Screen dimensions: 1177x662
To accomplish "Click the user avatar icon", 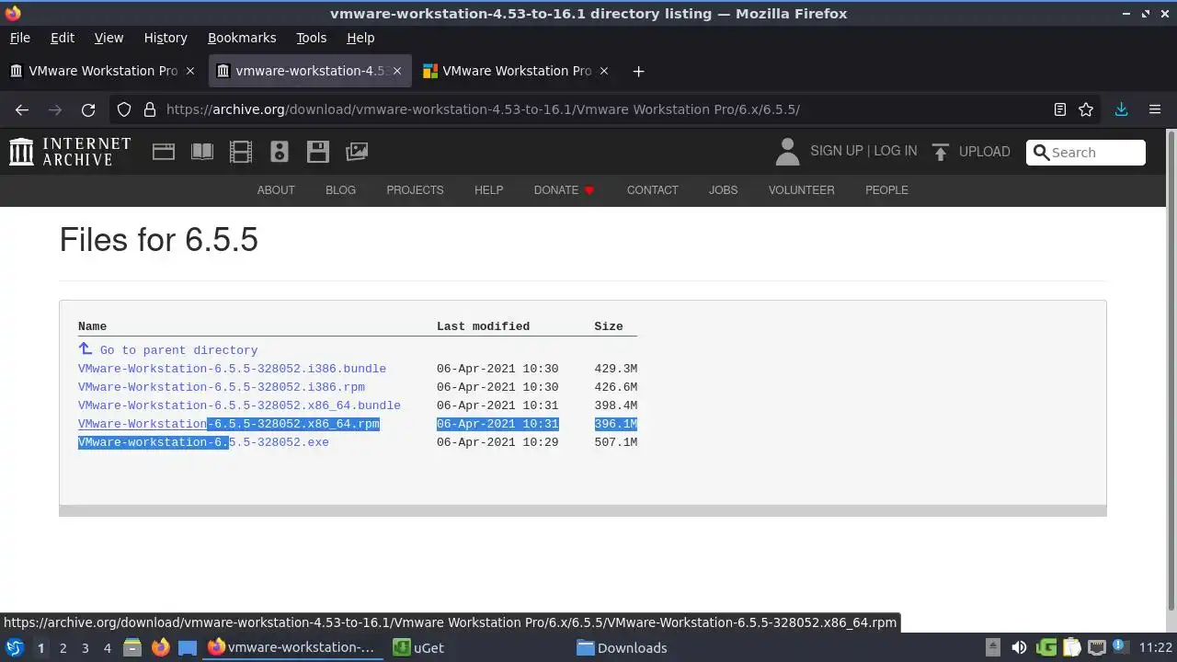I will tap(787, 152).
